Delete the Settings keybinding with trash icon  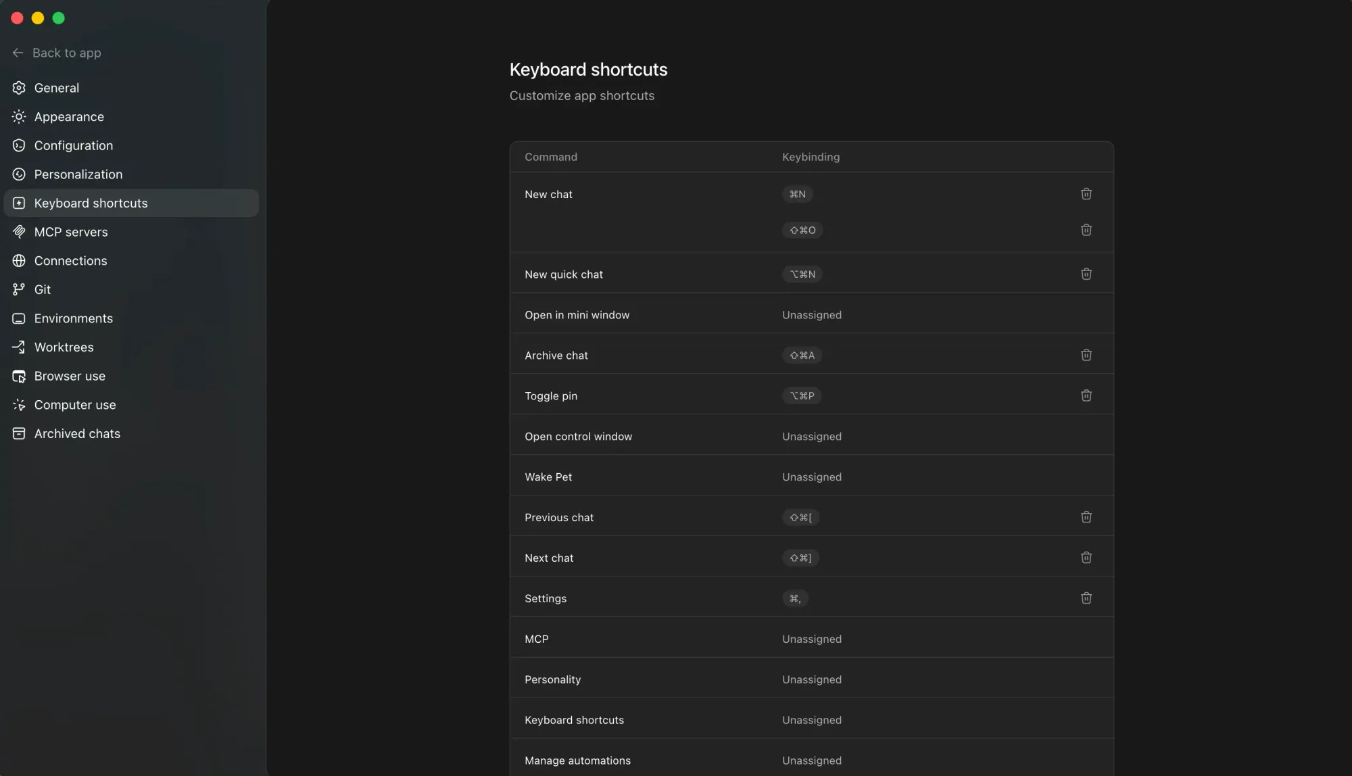pos(1086,598)
